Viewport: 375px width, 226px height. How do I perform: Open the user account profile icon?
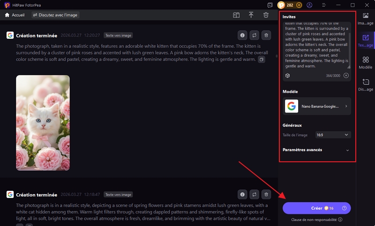click(309, 5)
